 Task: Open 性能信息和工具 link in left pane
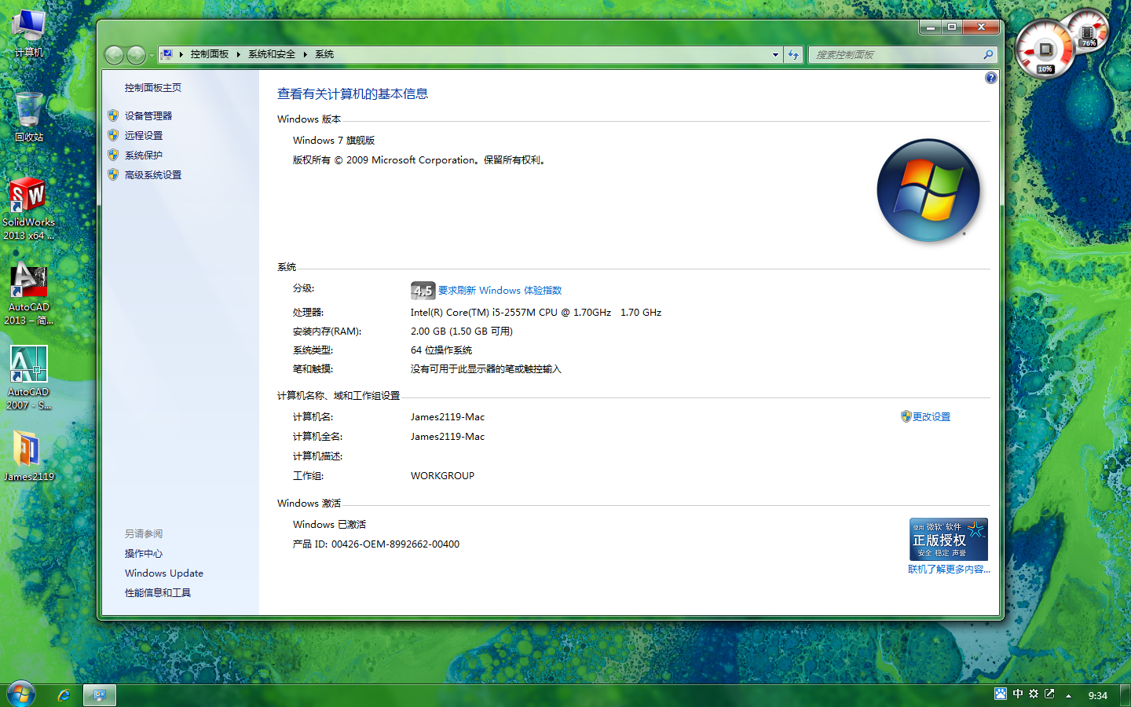tap(158, 592)
